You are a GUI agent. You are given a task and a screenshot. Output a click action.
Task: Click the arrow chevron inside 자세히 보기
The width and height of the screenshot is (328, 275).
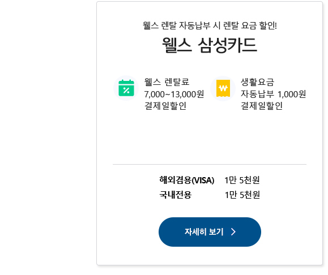coord(233,232)
